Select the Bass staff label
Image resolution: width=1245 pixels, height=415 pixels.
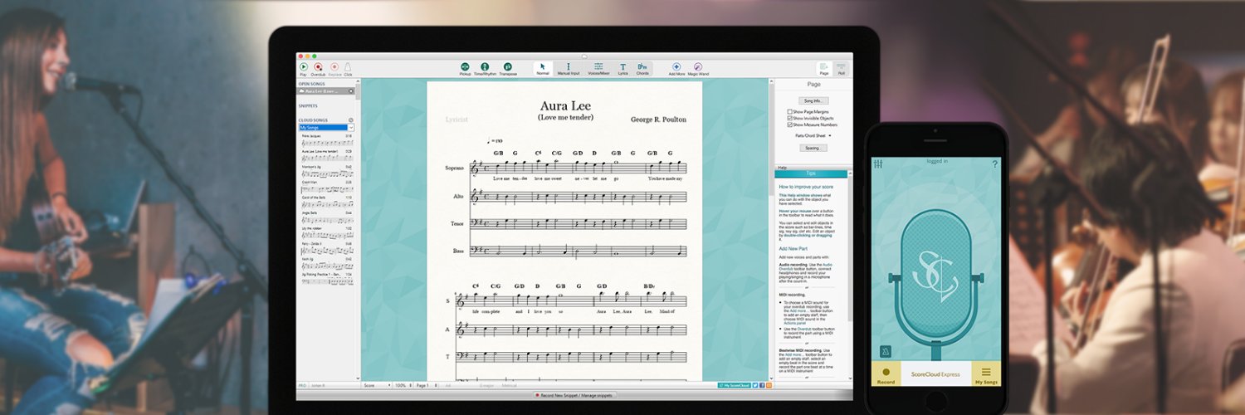click(458, 250)
